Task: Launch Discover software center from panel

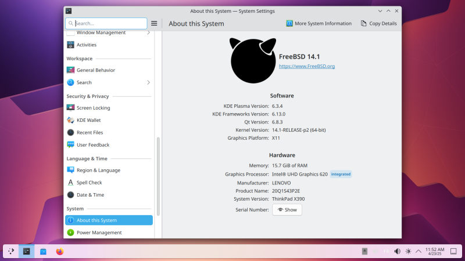Action: 43,251
